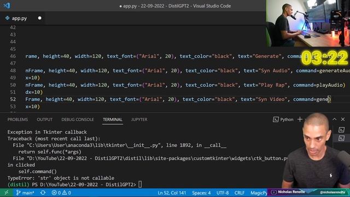Open the remote window status bar icon
350x197 pixels.
(x=6, y=193)
